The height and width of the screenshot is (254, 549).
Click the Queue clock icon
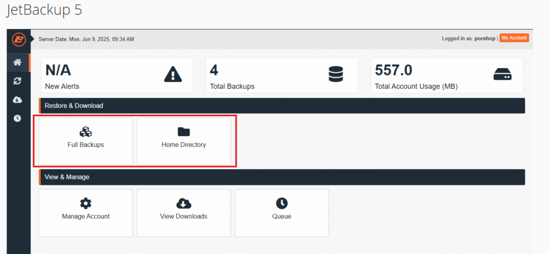pos(282,203)
